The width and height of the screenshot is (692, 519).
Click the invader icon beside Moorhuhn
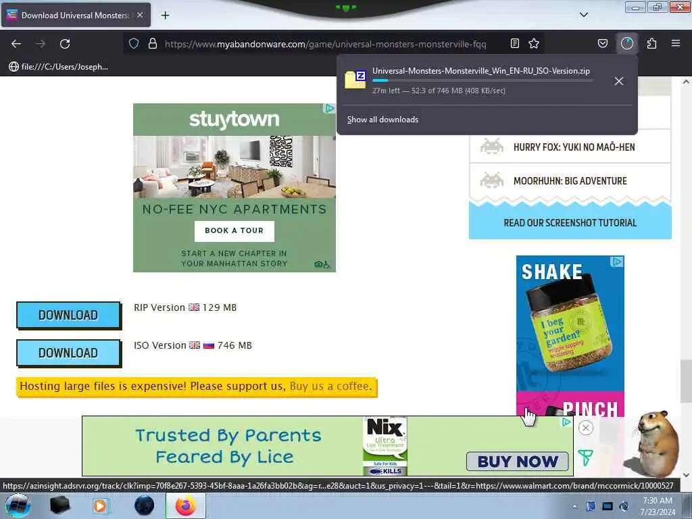tap(492, 180)
